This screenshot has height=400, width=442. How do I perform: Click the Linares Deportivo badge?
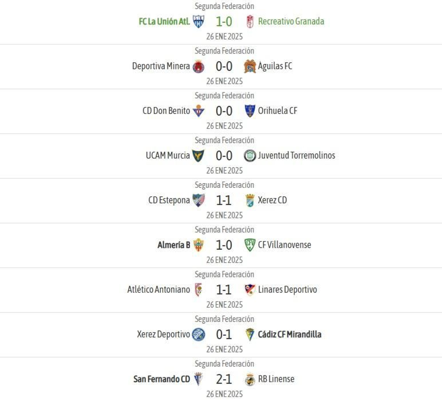[250, 289]
